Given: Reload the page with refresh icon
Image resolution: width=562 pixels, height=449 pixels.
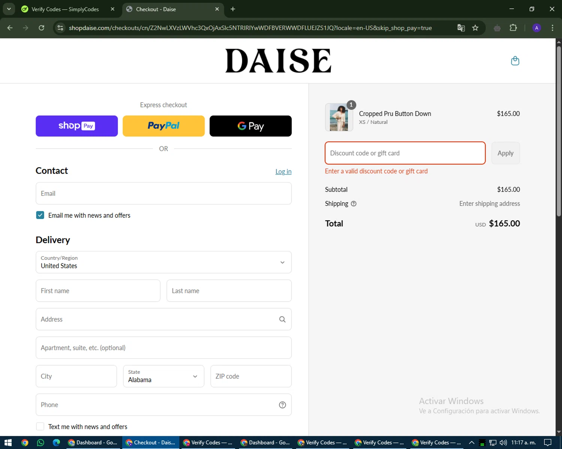Looking at the screenshot, I should click(x=42, y=28).
